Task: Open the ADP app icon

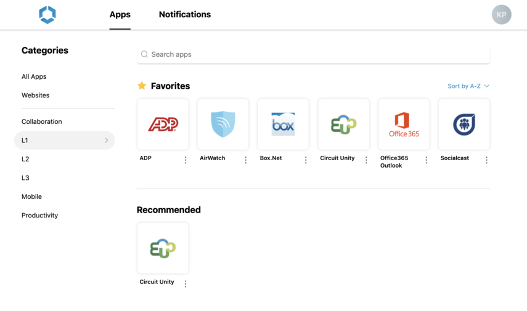Action: (x=163, y=124)
